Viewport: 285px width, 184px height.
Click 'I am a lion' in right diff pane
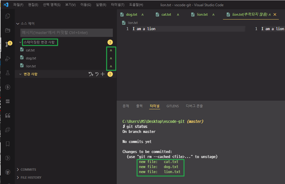tap(273, 29)
